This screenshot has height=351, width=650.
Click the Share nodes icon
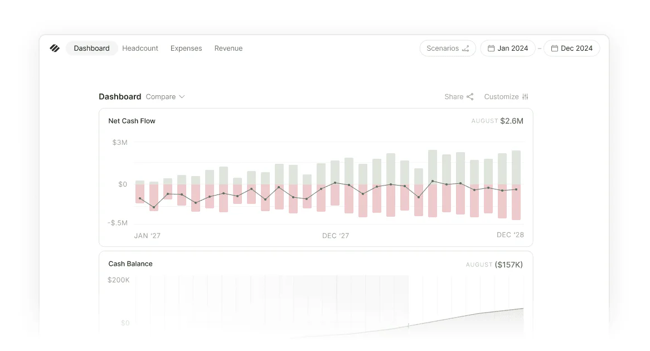coord(470,96)
